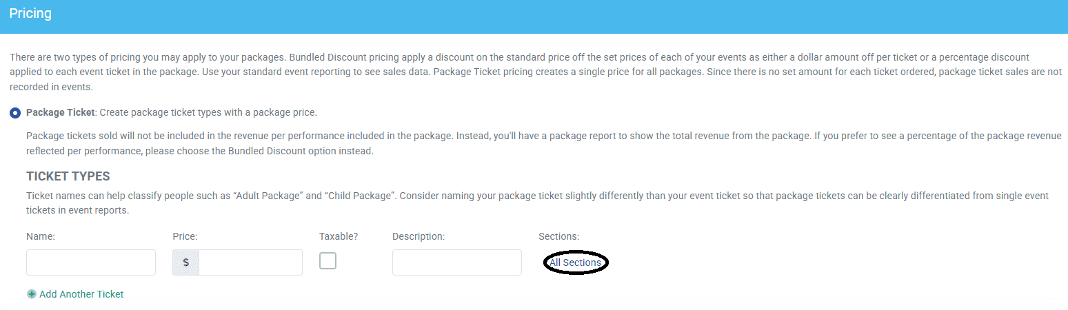Click the Add Another Ticket link
Image resolution: width=1068 pixels, height=310 pixels.
pyautogui.click(x=81, y=294)
